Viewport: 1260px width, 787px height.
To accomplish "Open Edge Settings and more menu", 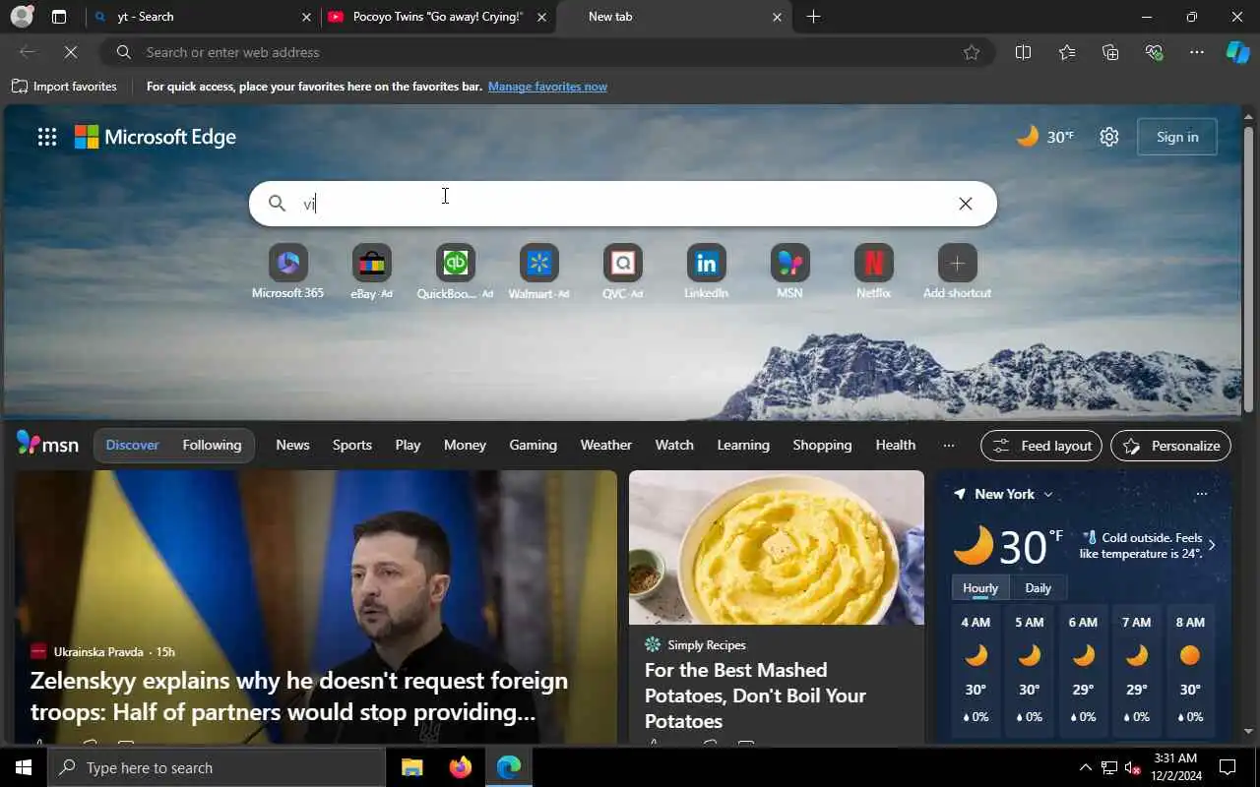I will tap(1197, 52).
